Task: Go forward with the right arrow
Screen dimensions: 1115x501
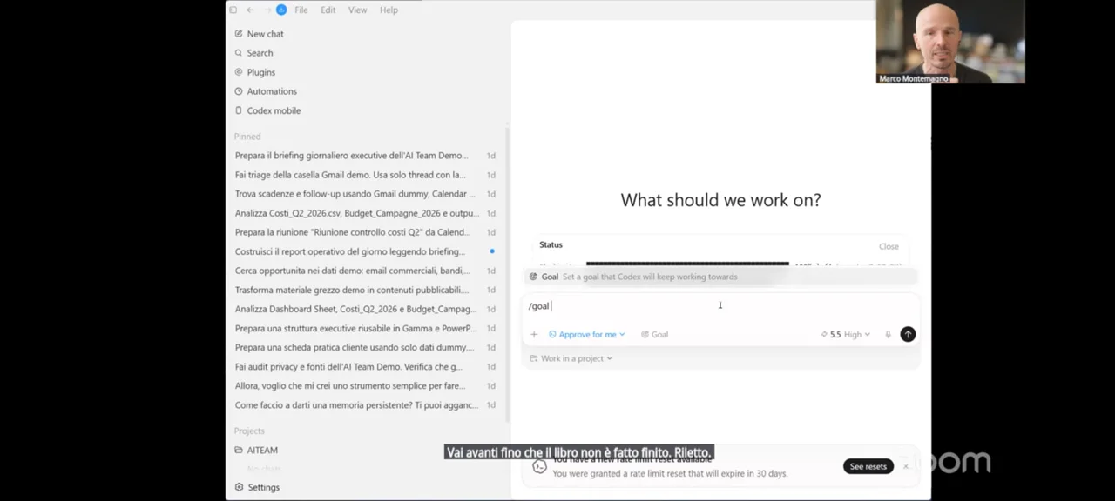Action: pyautogui.click(x=267, y=10)
